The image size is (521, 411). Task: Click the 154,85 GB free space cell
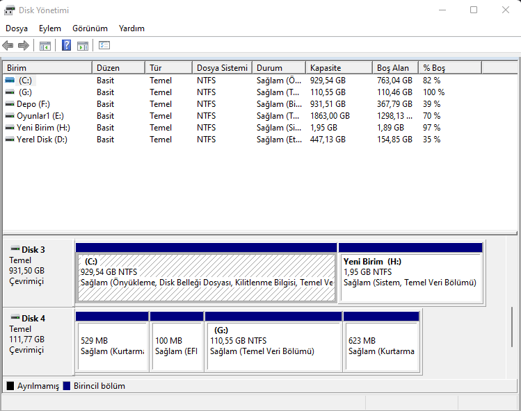click(x=394, y=140)
